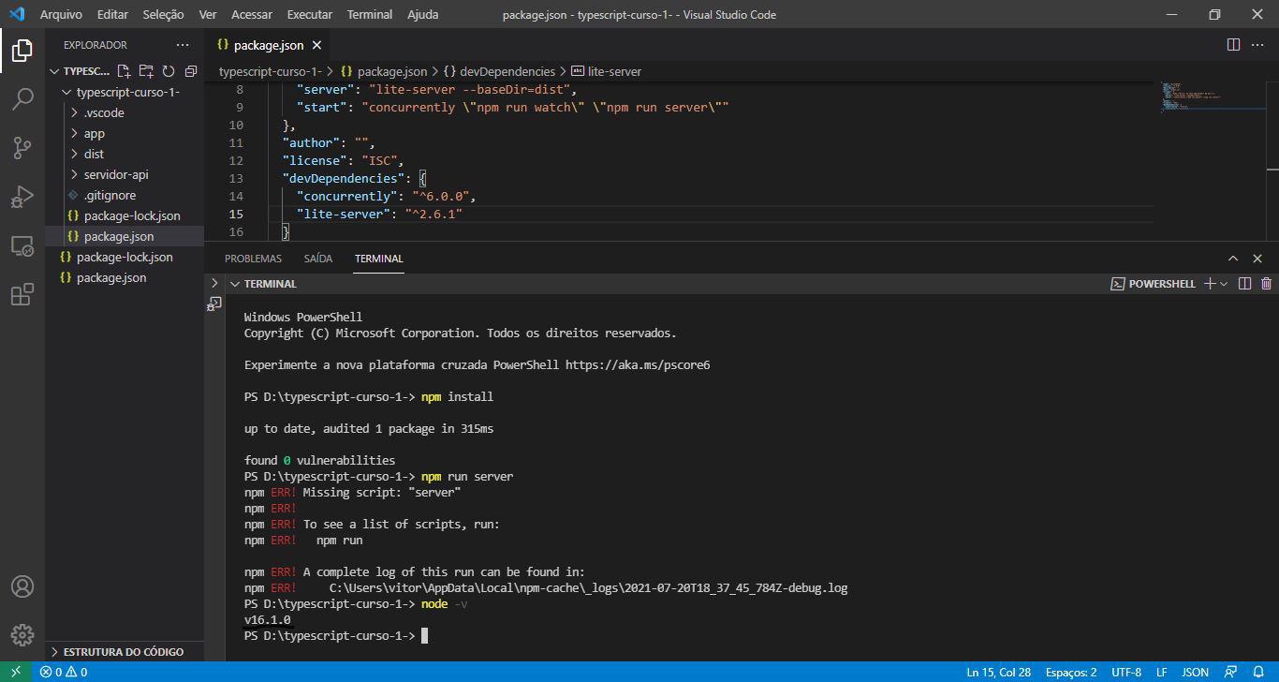This screenshot has width=1279, height=682.
Task: Open the Ver menu
Action: pyautogui.click(x=208, y=14)
